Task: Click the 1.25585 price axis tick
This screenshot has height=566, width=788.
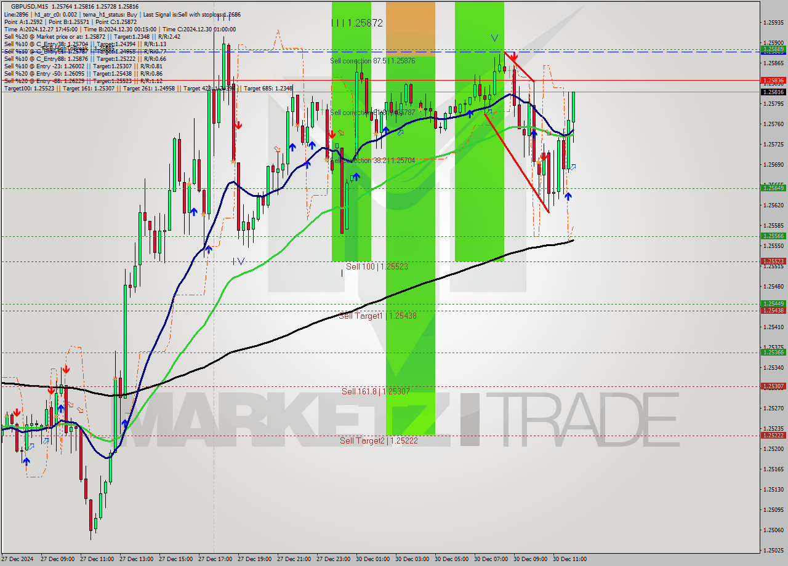Action: (x=773, y=225)
